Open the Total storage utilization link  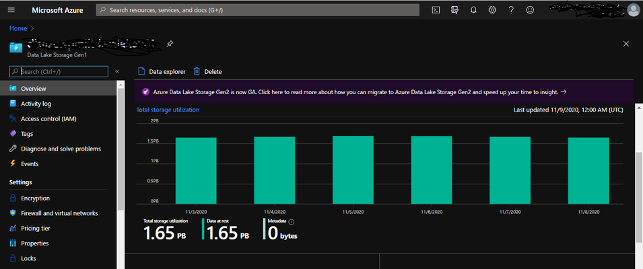168,110
